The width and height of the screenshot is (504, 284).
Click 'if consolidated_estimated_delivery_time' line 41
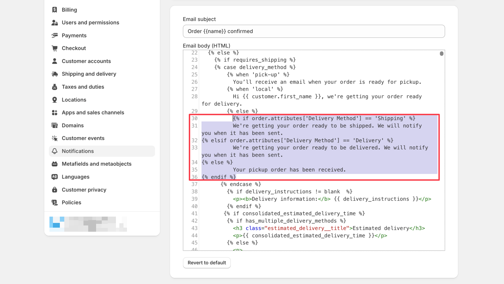(x=295, y=213)
